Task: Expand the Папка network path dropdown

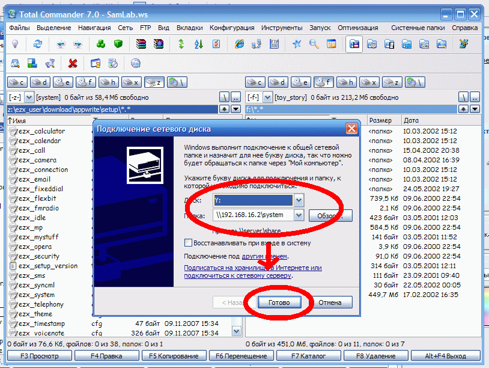Action: (x=299, y=215)
